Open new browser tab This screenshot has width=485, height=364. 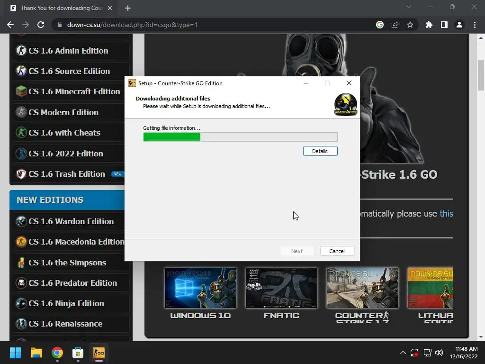(128, 8)
